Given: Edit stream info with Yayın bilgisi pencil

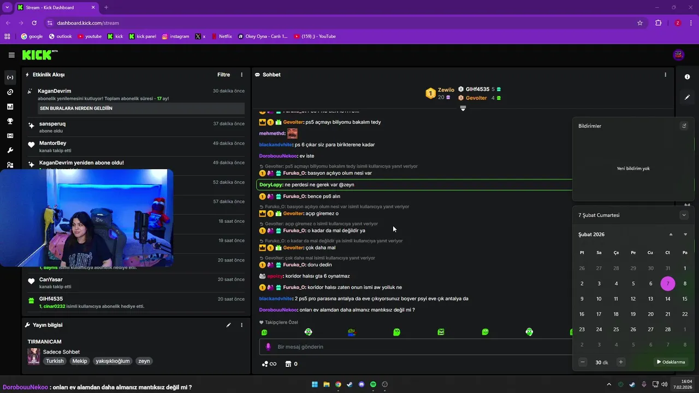Looking at the screenshot, I should [x=229, y=325].
